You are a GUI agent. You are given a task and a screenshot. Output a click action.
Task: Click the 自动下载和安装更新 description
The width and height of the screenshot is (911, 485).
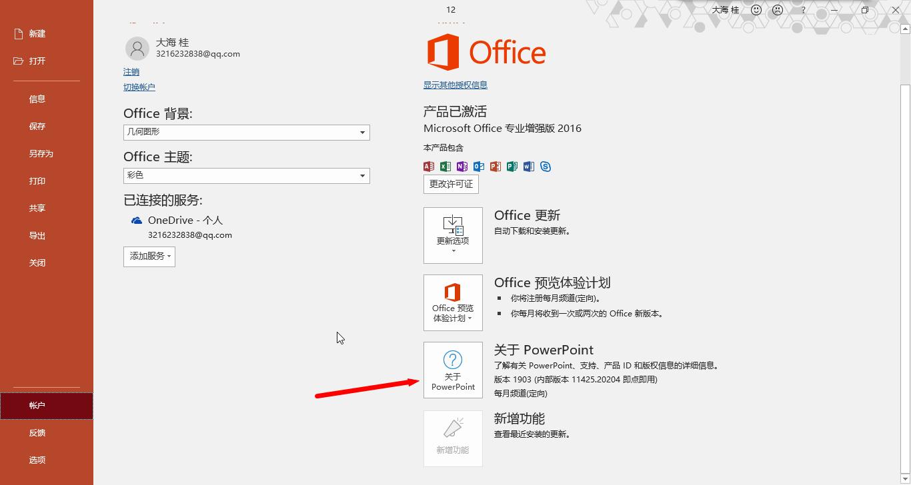532,231
